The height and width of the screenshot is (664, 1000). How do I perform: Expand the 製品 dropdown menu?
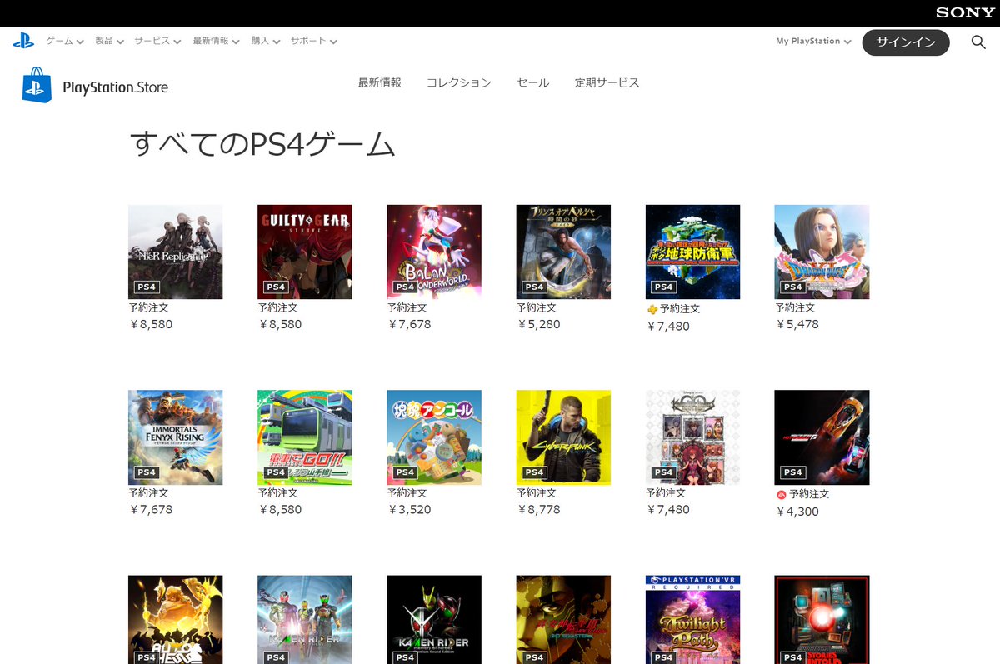[x=109, y=41]
